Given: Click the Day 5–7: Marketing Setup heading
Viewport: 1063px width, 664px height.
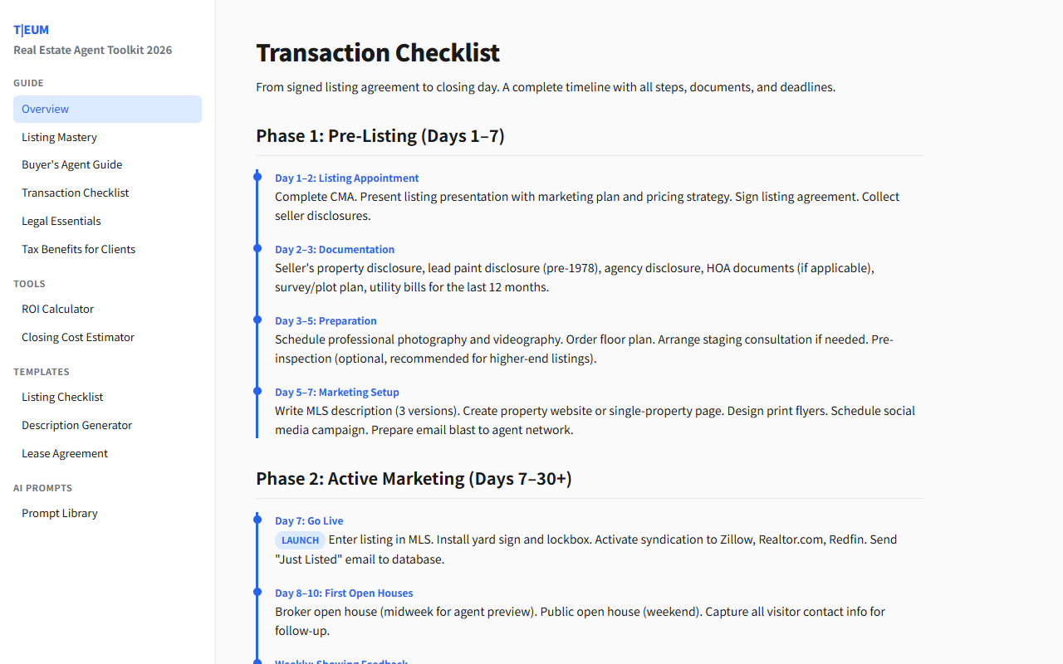Looking at the screenshot, I should coord(337,391).
